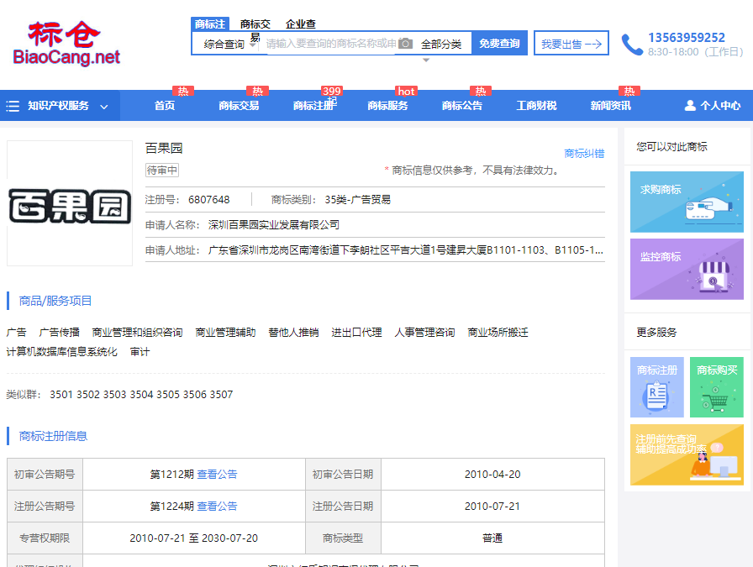Open the 求购商标 banner card
The height and width of the screenshot is (567, 753).
tap(687, 202)
